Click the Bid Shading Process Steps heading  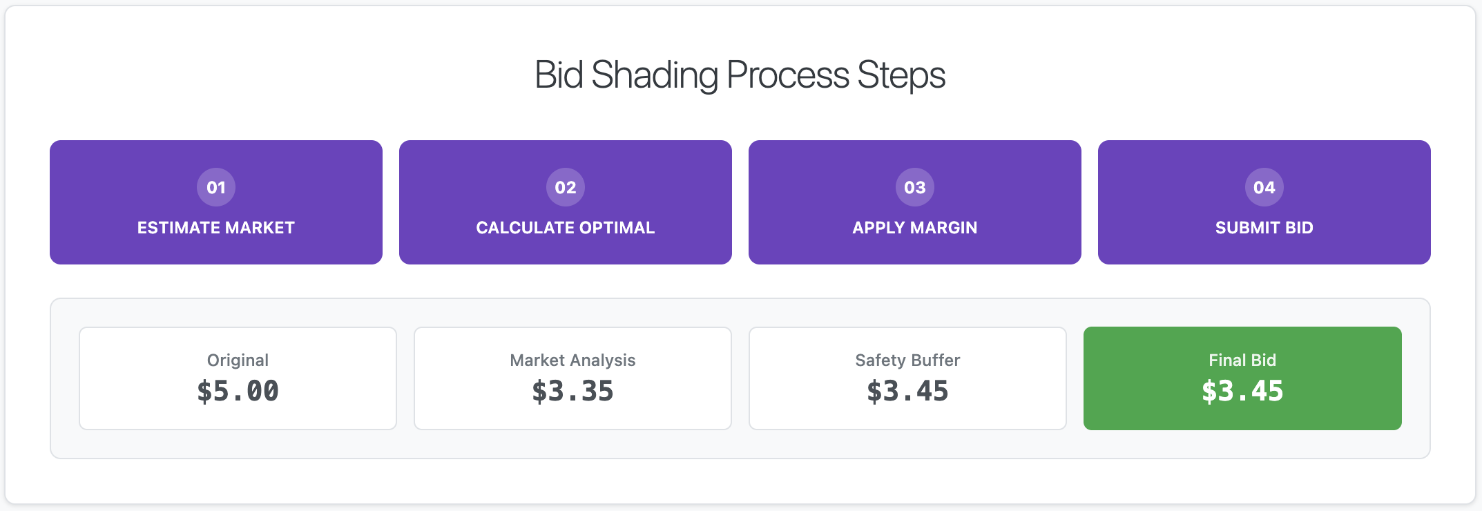(740, 75)
